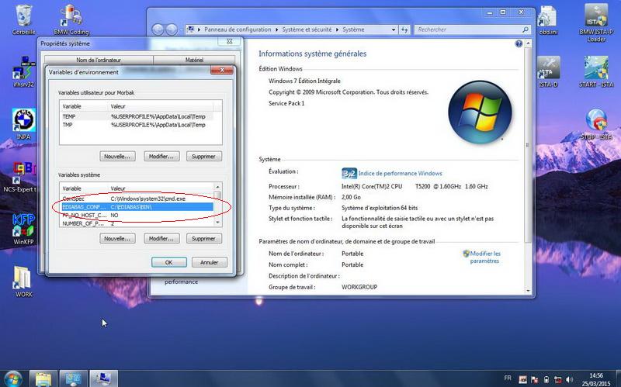Select the System Properties taskbar button
621x387 pixels.
[103, 378]
